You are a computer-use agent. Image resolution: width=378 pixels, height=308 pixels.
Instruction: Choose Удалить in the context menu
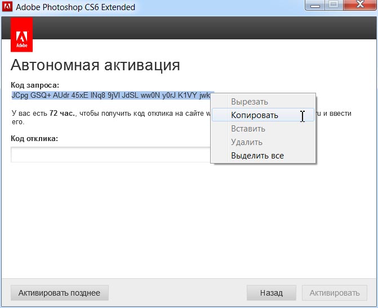263,142
